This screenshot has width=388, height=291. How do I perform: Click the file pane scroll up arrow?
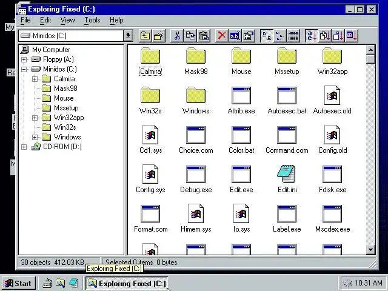click(370, 50)
